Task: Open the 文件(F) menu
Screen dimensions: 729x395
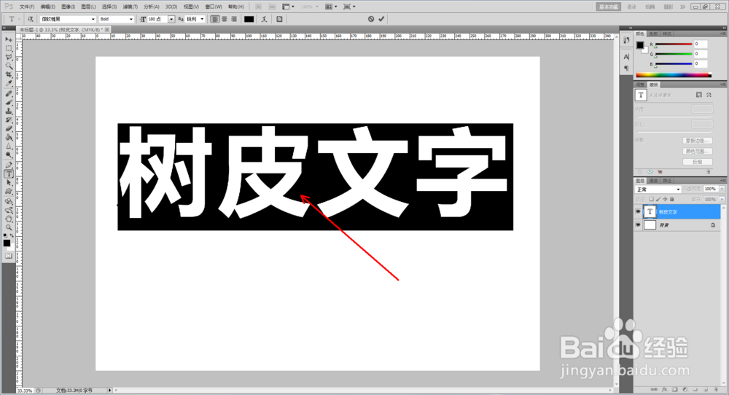Action: [x=26, y=7]
